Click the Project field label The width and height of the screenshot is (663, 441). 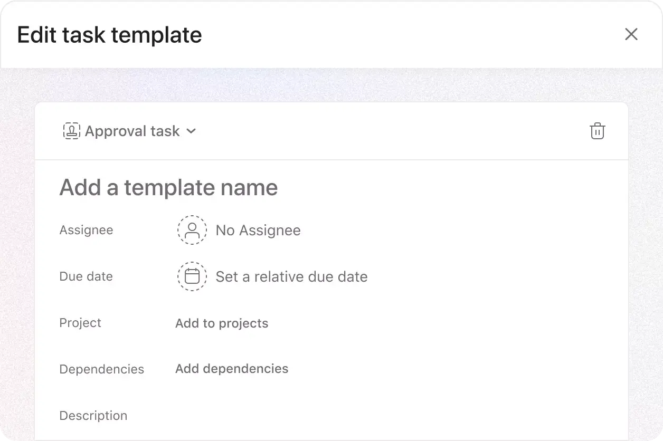tap(80, 323)
